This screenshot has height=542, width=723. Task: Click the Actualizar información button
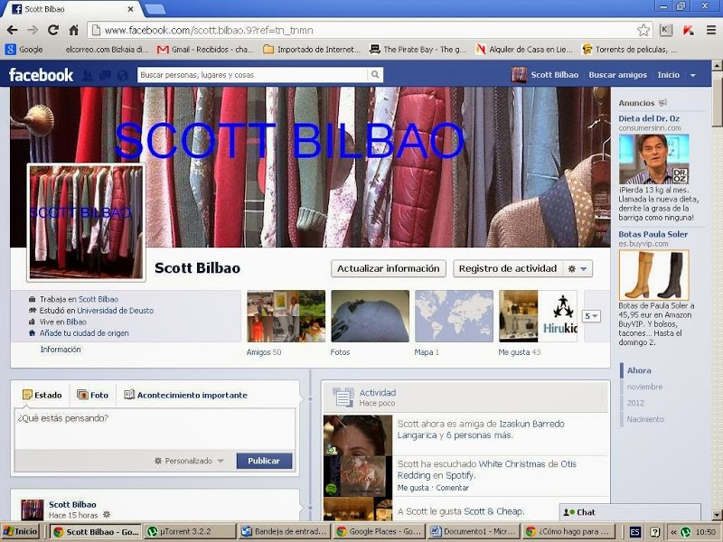click(389, 268)
